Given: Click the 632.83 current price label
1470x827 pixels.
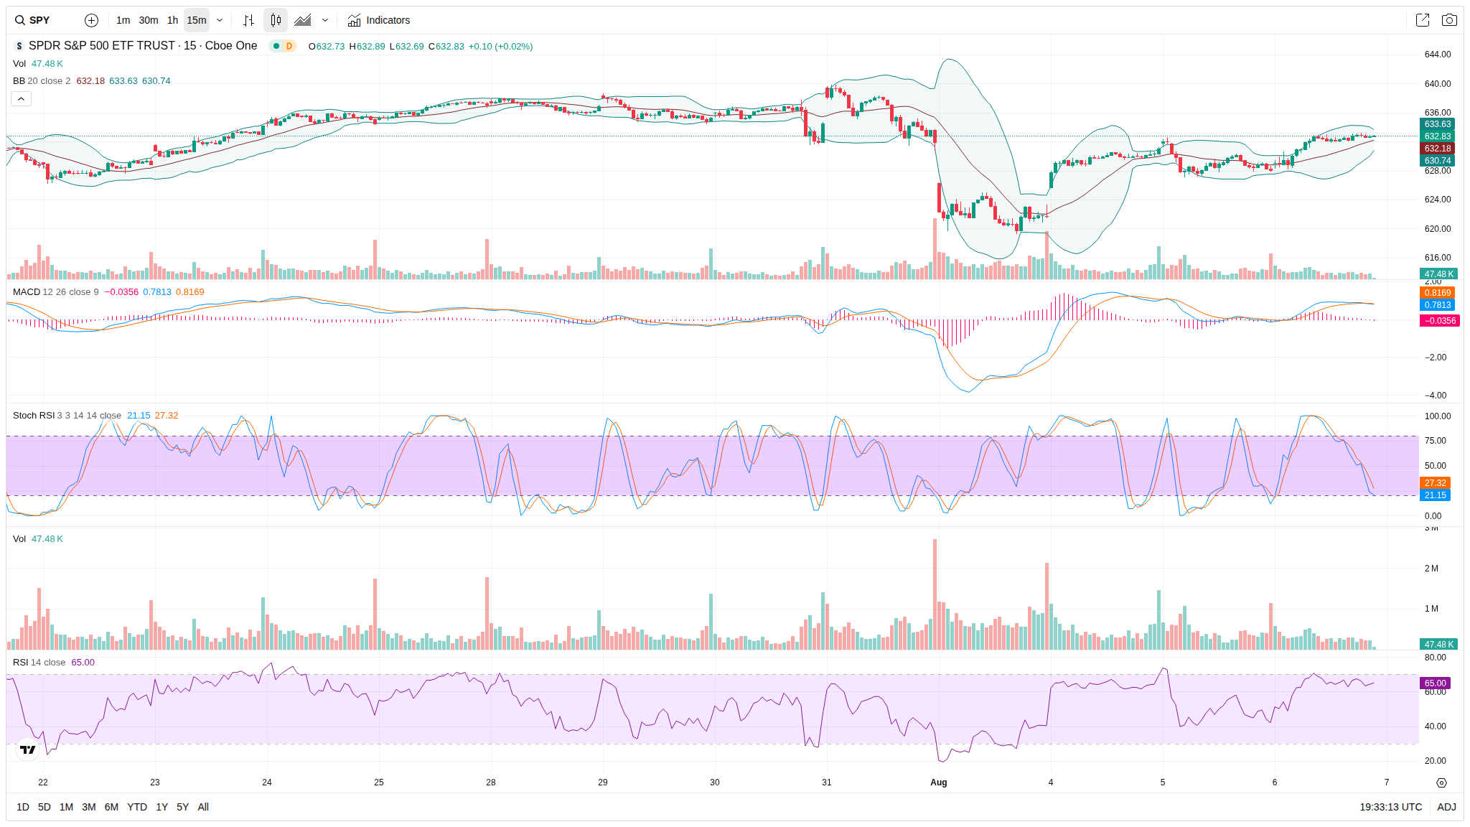Looking at the screenshot, I should point(1437,136).
